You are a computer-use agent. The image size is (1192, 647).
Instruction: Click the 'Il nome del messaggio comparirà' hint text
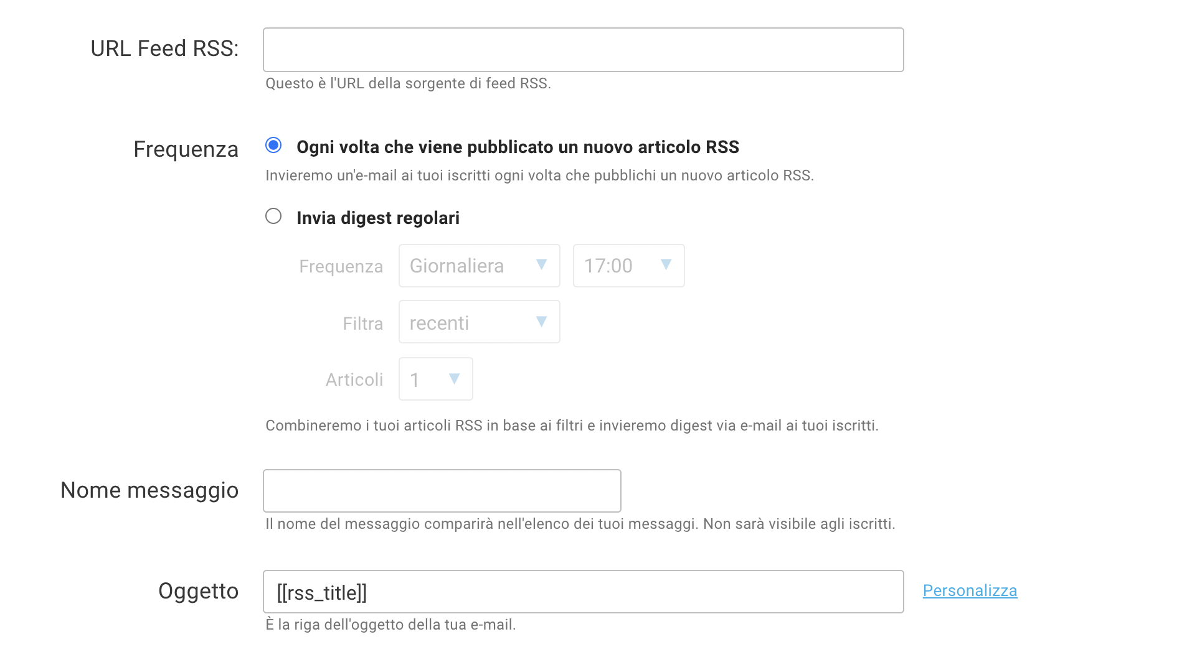[x=580, y=524]
